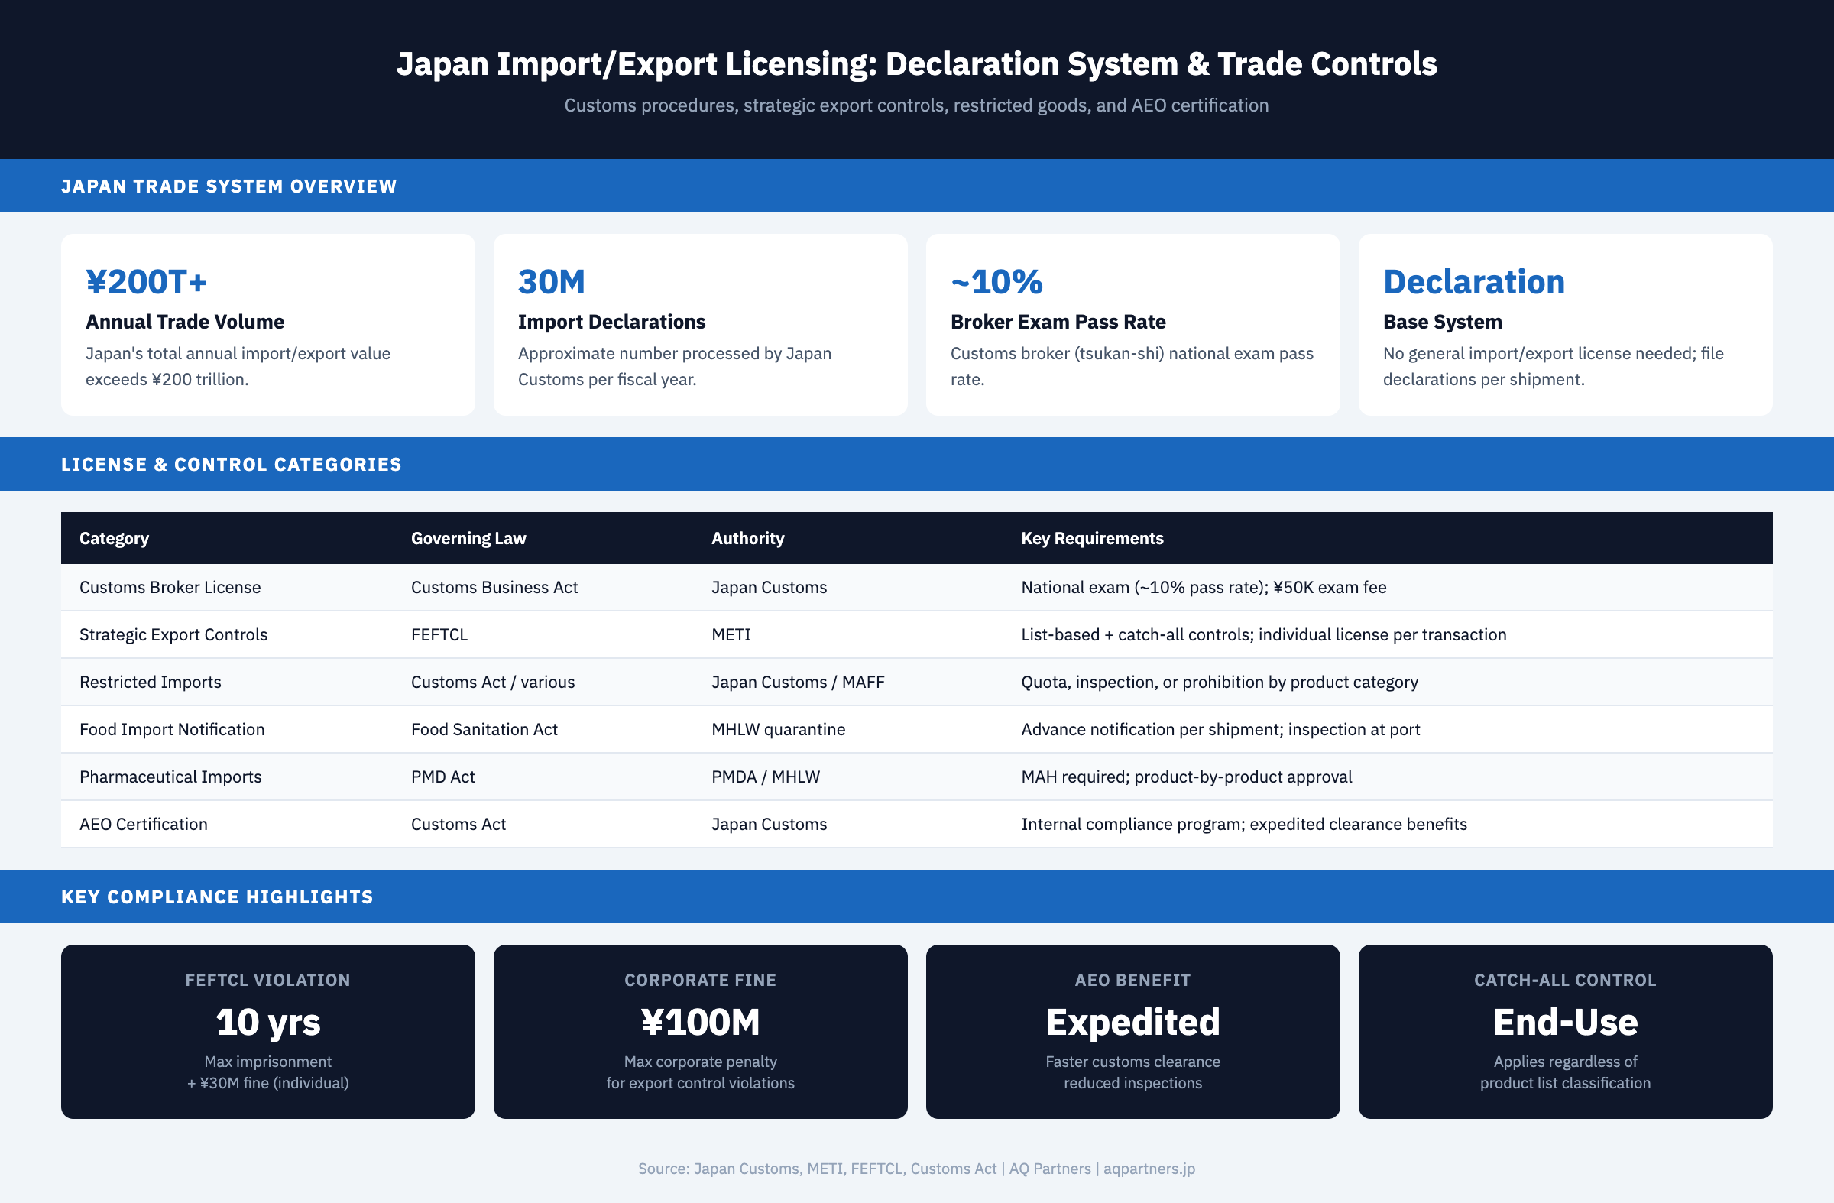This screenshot has height=1203, width=1834.
Task: Select the AEO BENEFIT Expedited card
Action: [1132, 1031]
